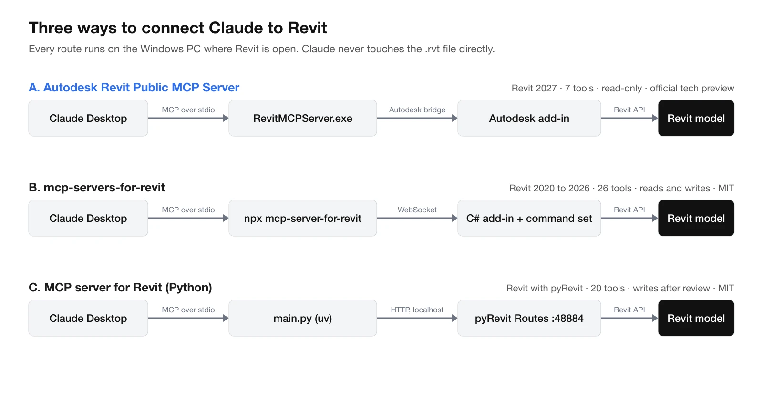Viewport: 763px width, 400px height.
Task: Click the 'Revit API' label in row C
Action: [x=629, y=310]
